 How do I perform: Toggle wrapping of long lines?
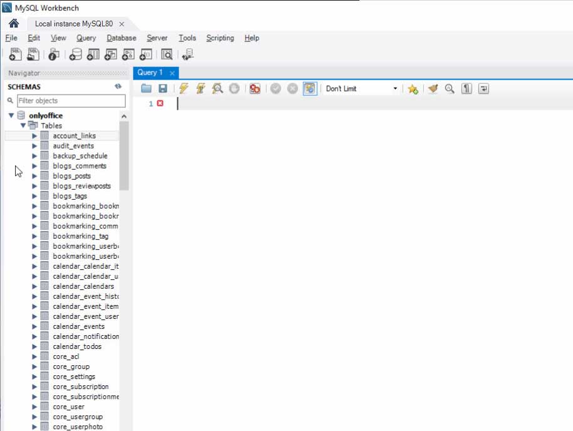[483, 88]
